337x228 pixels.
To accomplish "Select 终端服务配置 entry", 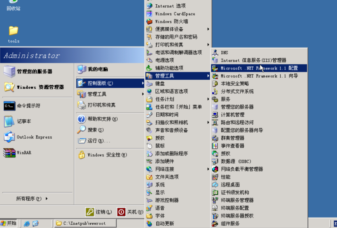I will (x=259, y=208).
